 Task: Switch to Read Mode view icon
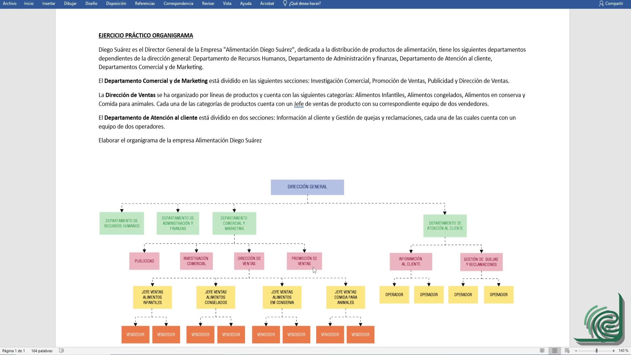(542, 351)
